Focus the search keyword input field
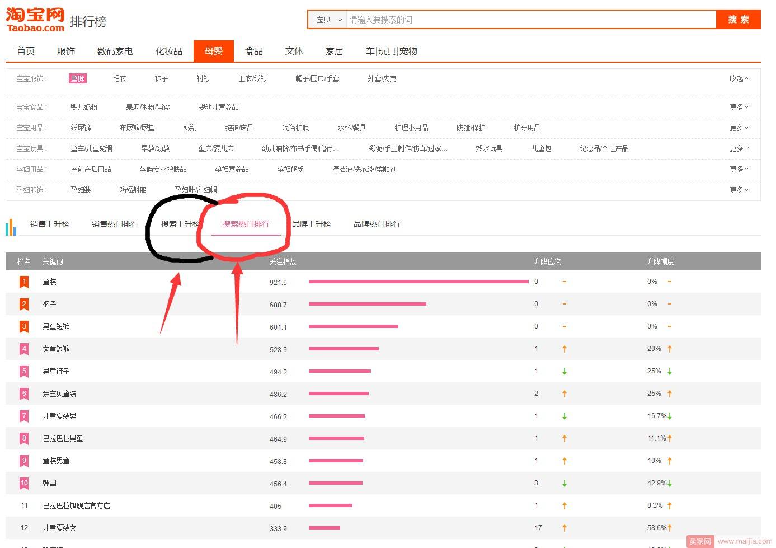 coord(532,20)
